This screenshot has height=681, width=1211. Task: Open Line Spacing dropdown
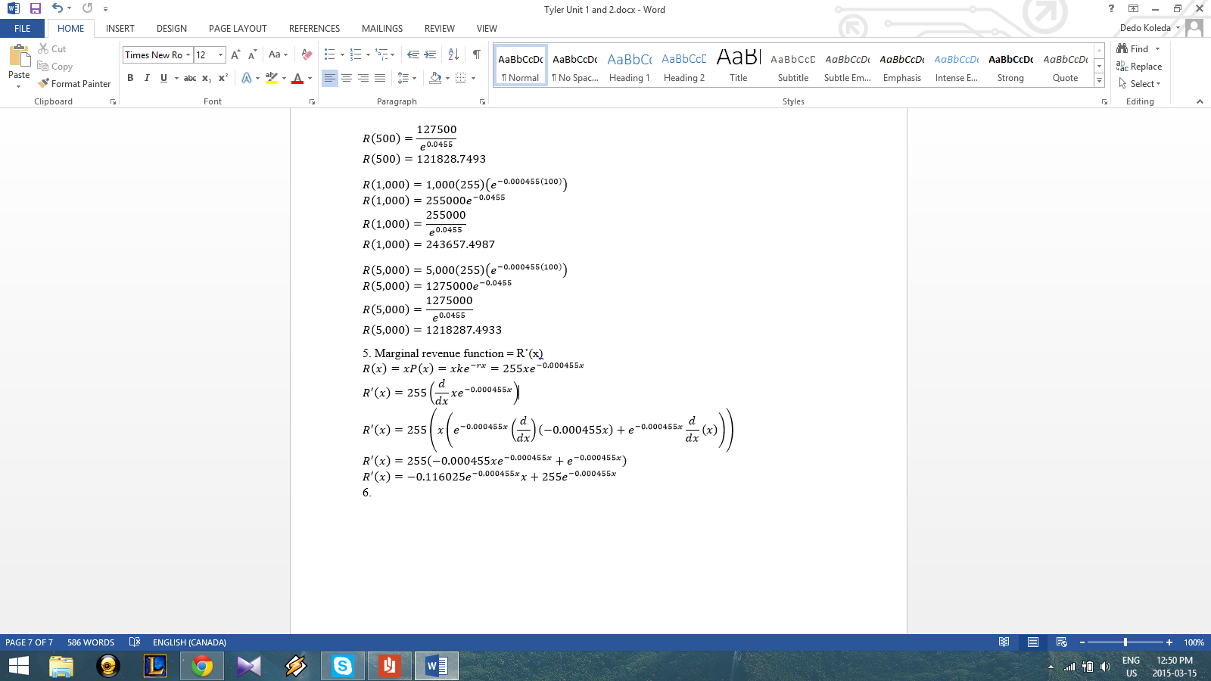407,78
